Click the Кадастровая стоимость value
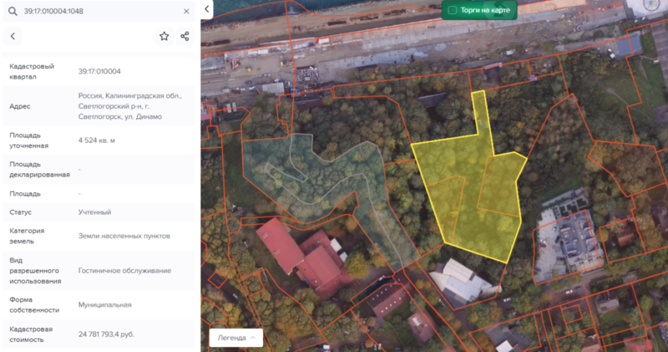The height and width of the screenshot is (352, 668). pos(106,334)
